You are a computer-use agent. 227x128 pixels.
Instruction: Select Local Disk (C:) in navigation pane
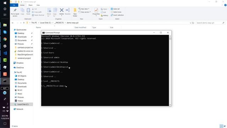[x=23, y=104]
